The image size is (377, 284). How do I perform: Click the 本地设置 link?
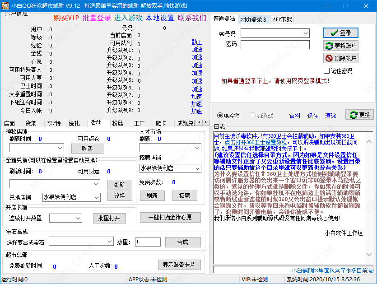[160, 18]
